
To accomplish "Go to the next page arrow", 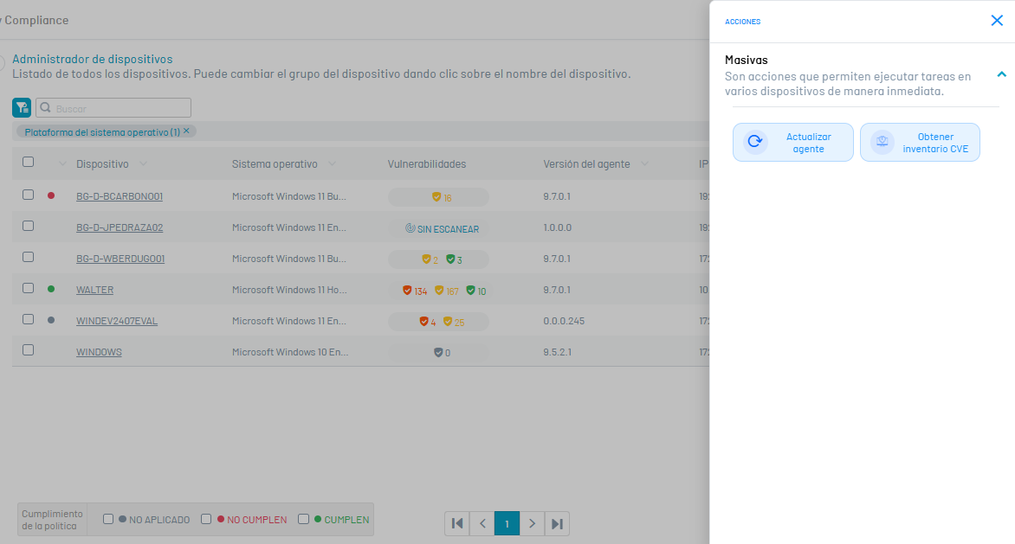I will click(532, 523).
